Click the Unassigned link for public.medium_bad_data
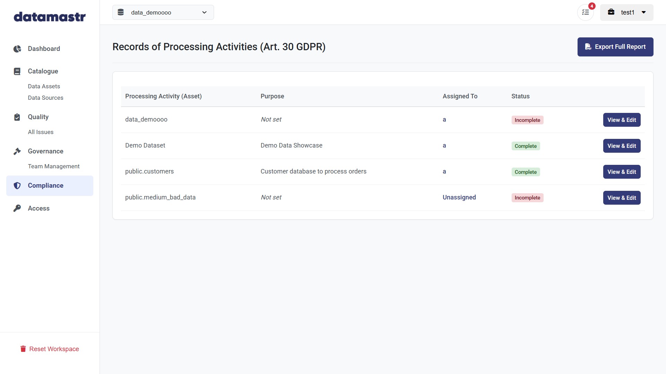The height and width of the screenshot is (374, 666). (459, 197)
